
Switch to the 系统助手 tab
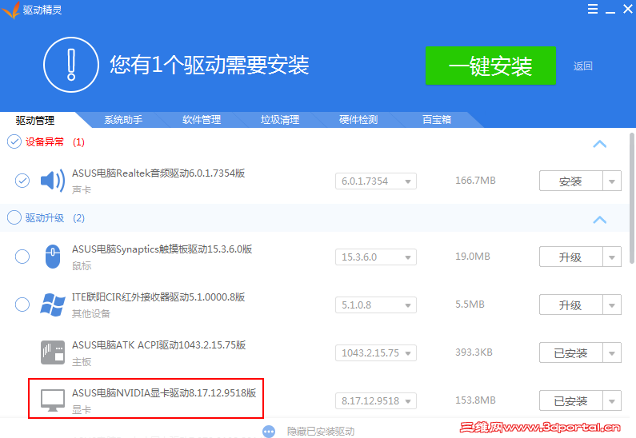point(123,120)
